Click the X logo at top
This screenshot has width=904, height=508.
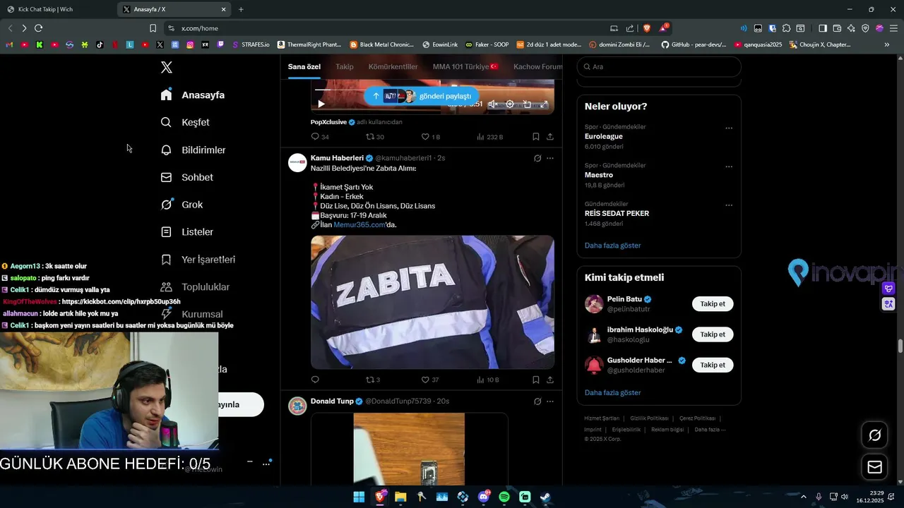167,67
